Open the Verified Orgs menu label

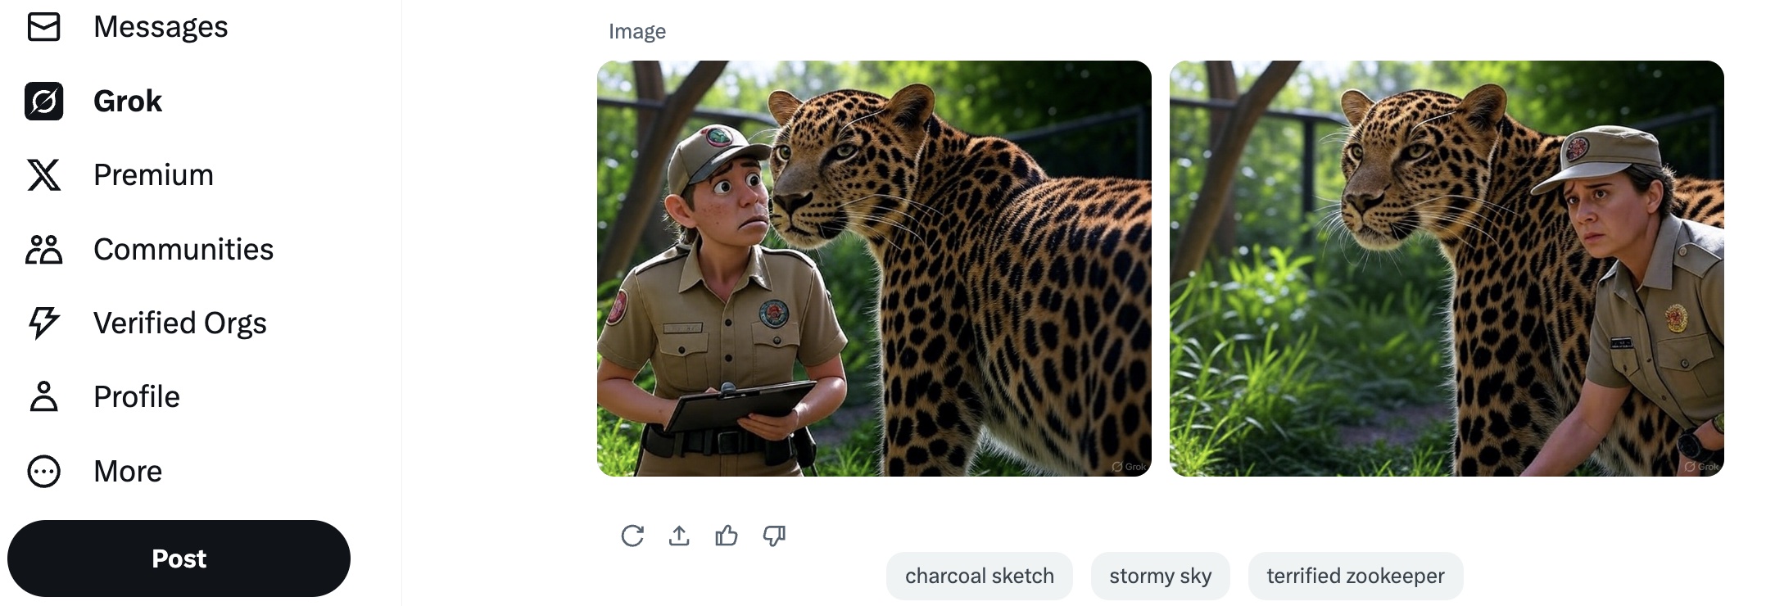click(x=180, y=323)
